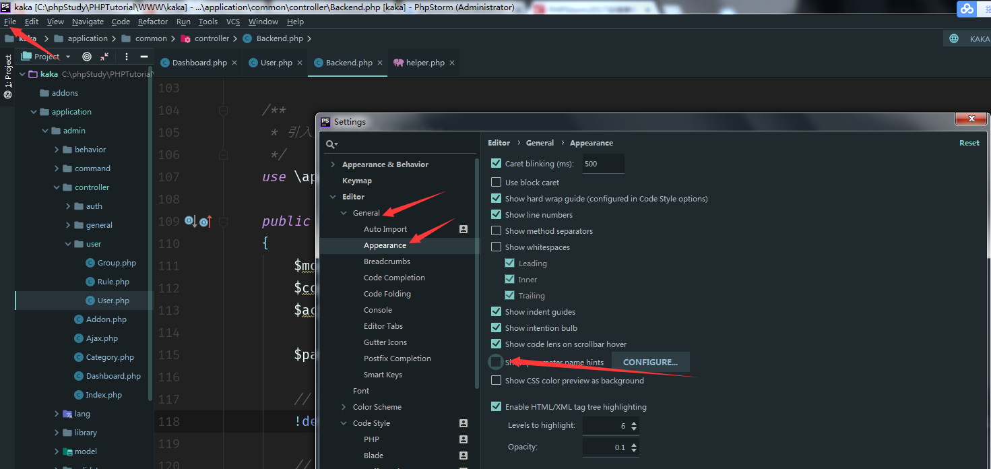Click the PhpStorm logo in the title bar
Viewport: 991px width, 469px height.
(5, 7)
